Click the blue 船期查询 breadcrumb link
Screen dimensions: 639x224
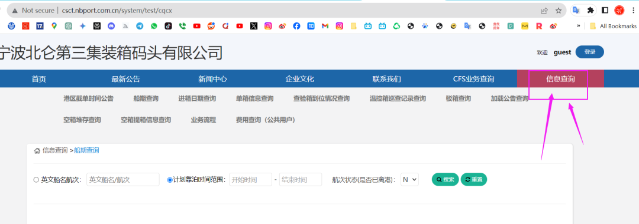pos(86,150)
